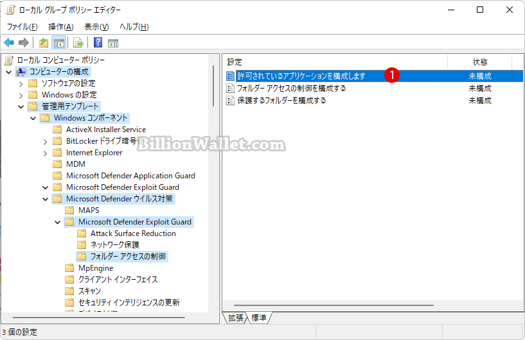Click the folder icon for ネットワーク保護
This screenshot has width=525, height=340.
point(82,244)
